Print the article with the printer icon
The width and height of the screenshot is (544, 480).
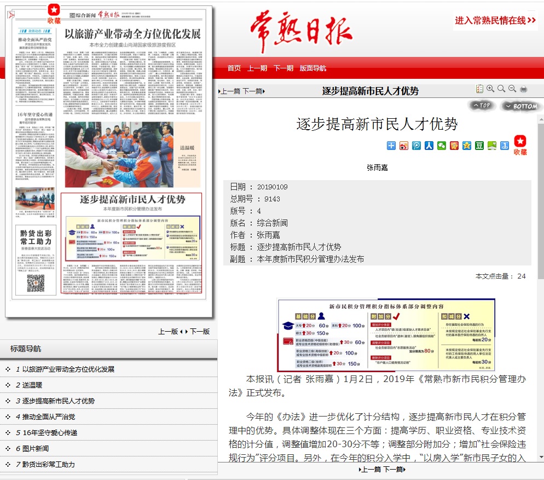click(524, 89)
